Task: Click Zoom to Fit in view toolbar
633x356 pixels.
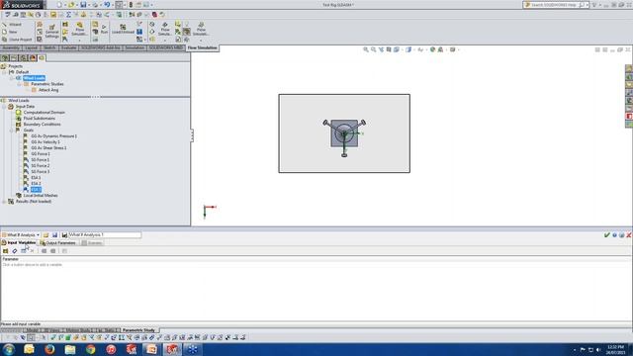Action: pos(366,49)
